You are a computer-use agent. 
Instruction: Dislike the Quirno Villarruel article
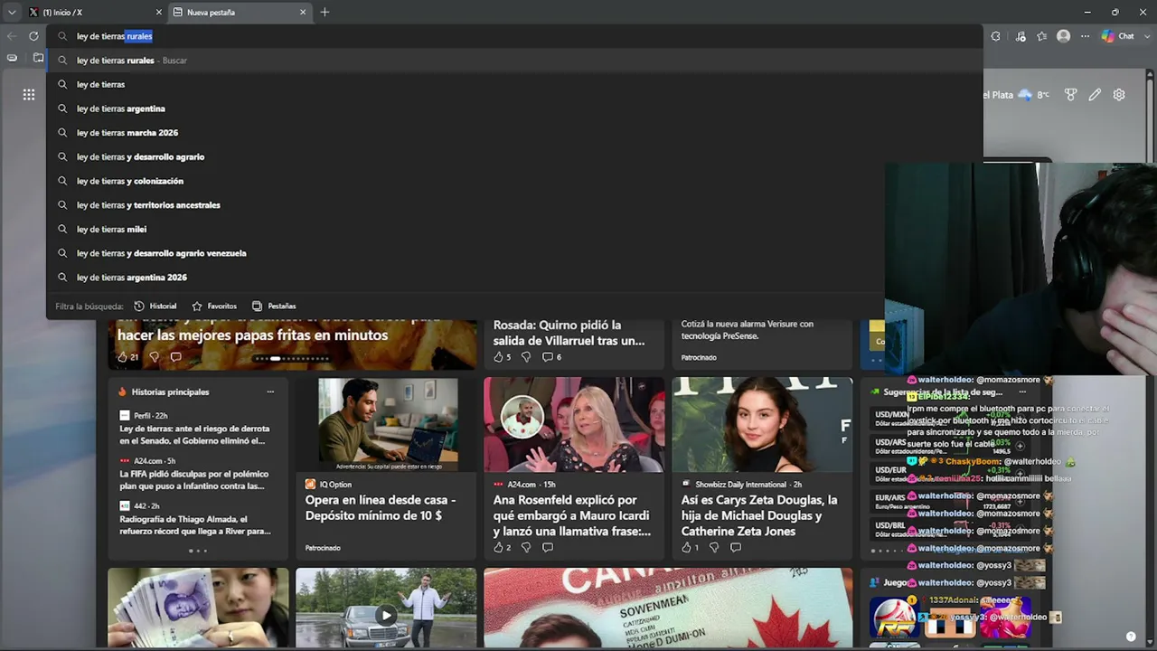click(526, 357)
